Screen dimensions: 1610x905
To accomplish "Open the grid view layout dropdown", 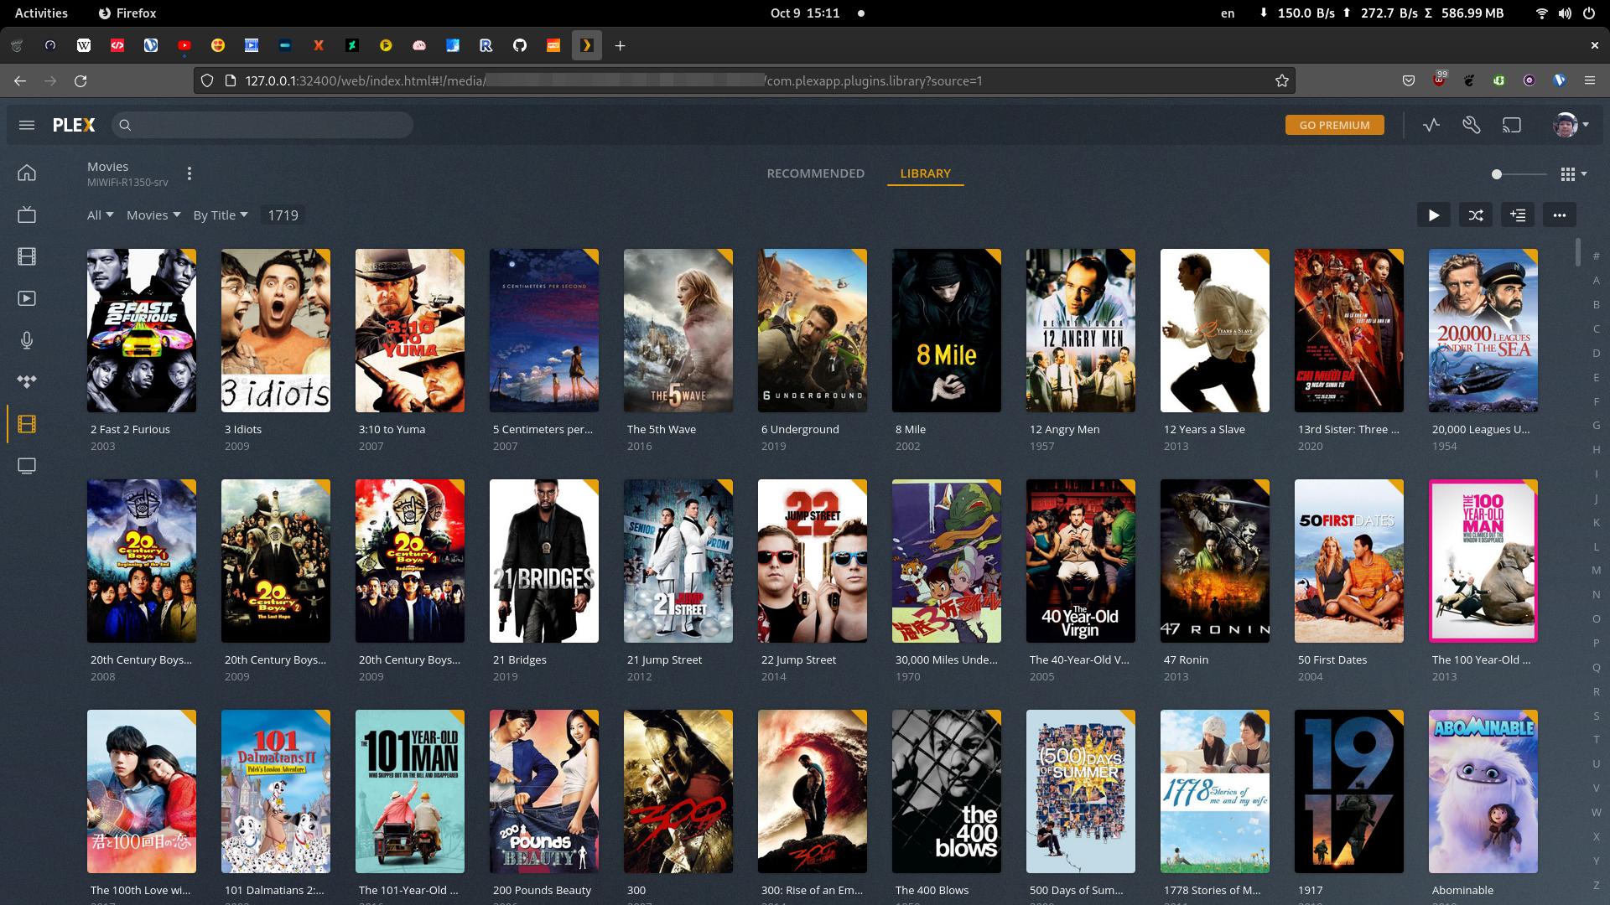I will coord(1573,173).
